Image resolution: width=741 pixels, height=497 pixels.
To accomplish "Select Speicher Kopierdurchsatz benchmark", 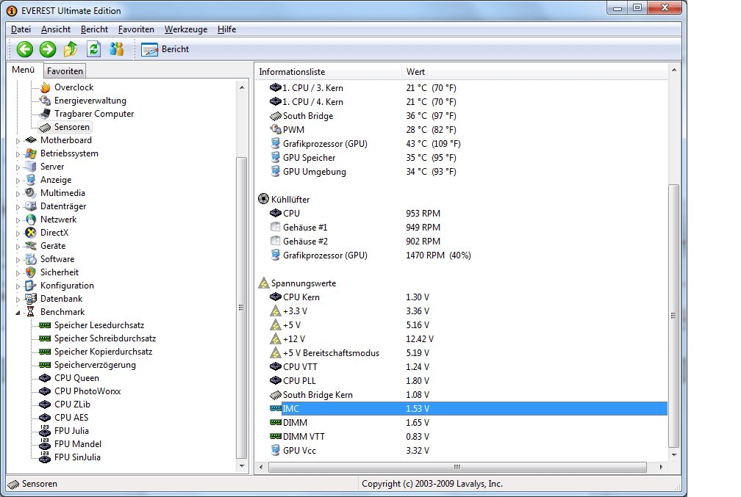I will click(103, 352).
